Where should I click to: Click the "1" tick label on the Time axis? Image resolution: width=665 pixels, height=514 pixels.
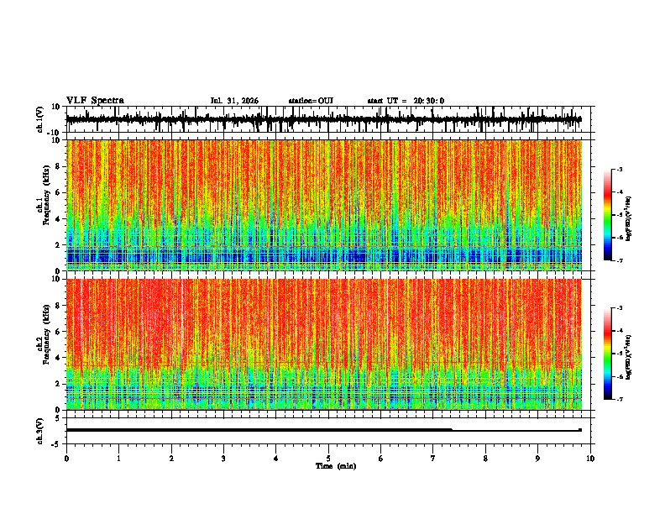(118, 459)
